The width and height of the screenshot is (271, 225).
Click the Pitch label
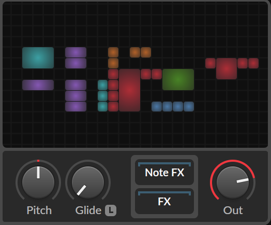coord(39,210)
